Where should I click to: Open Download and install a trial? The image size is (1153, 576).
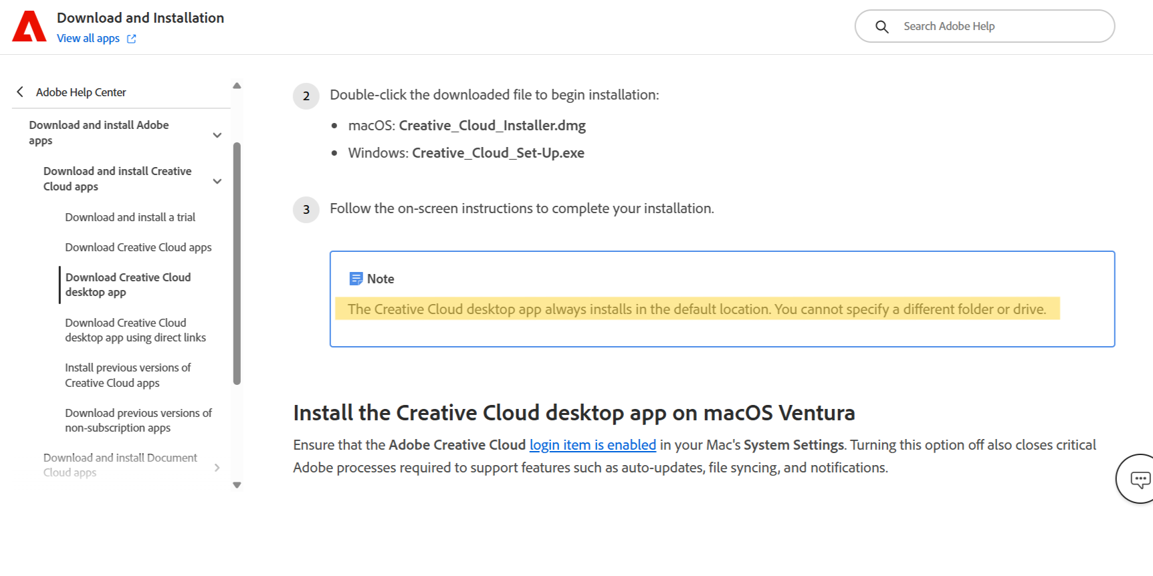[130, 217]
